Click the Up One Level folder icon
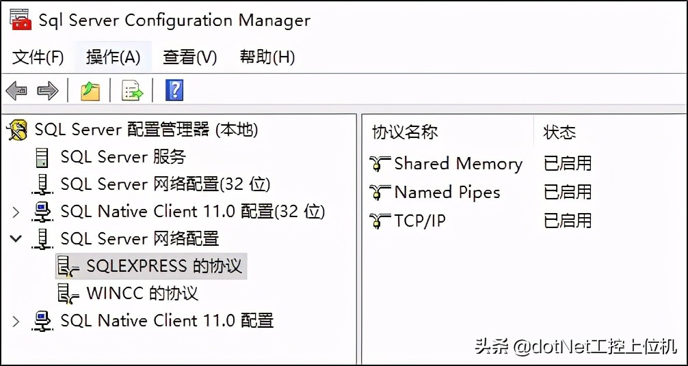Screen dimensions: 688x366 point(90,90)
